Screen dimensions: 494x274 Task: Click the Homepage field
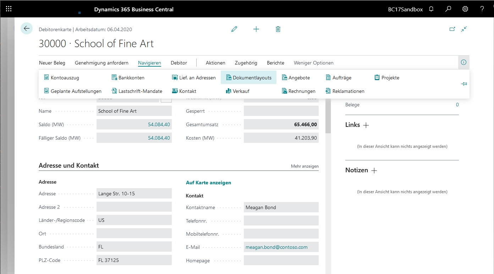tap(281, 261)
